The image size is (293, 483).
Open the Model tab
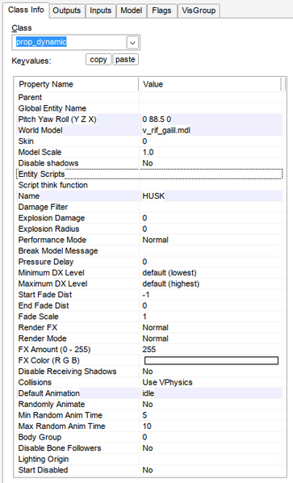point(132,10)
